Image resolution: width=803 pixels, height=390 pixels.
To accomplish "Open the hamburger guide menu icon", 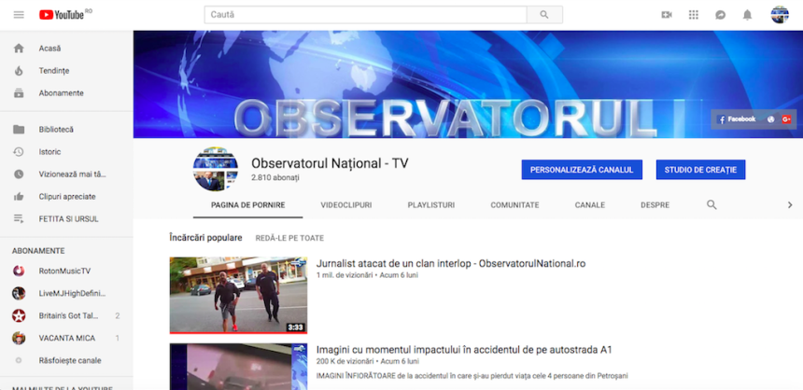I will point(19,15).
